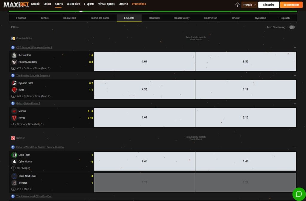Image resolution: width=306 pixels, height=201 pixels.
Task: Open The Proving Grounds Season 1 link
Action: tap(33, 76)
